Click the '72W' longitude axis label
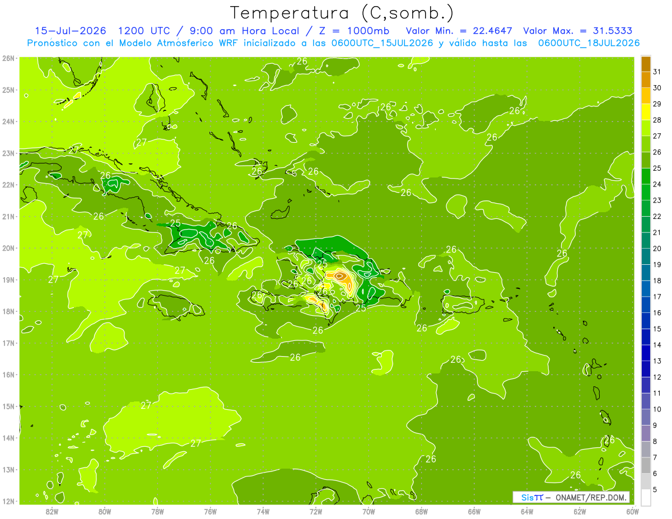Viewport: 672px width, 519px height. point(316,511)
